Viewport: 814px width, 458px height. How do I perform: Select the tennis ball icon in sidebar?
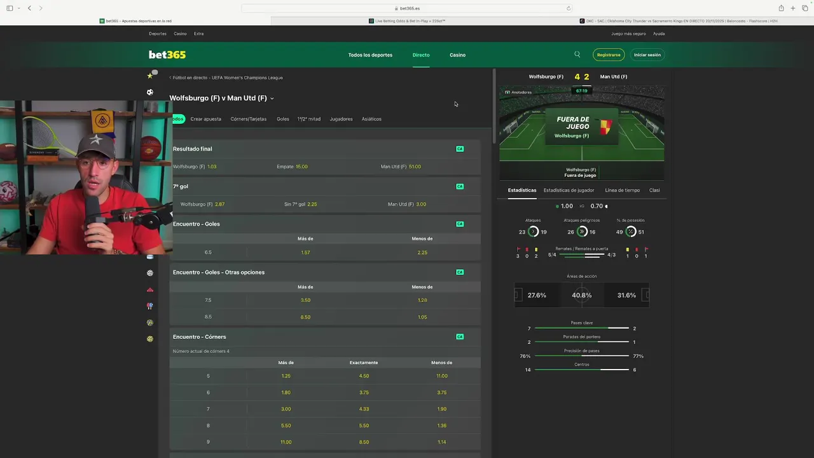coord(150,323)
